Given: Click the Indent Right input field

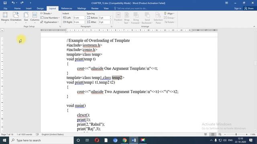Looking at the screenshot, I should click(78, 22).
